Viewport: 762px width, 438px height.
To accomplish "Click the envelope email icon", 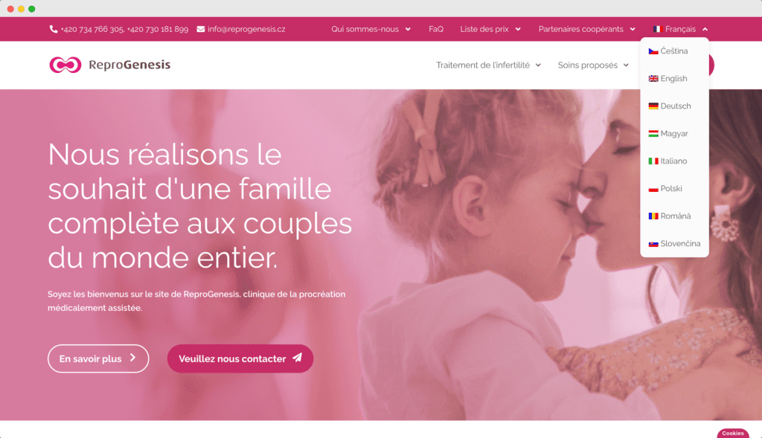I will pos(201,29).
